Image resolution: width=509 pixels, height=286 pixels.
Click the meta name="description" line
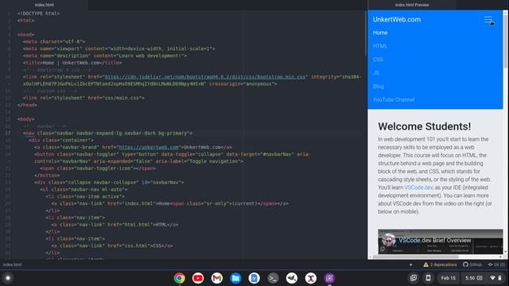pyautogui.click(x=105, y=56)
